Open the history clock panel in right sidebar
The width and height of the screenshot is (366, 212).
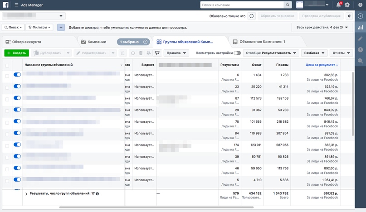coord(361,49)
